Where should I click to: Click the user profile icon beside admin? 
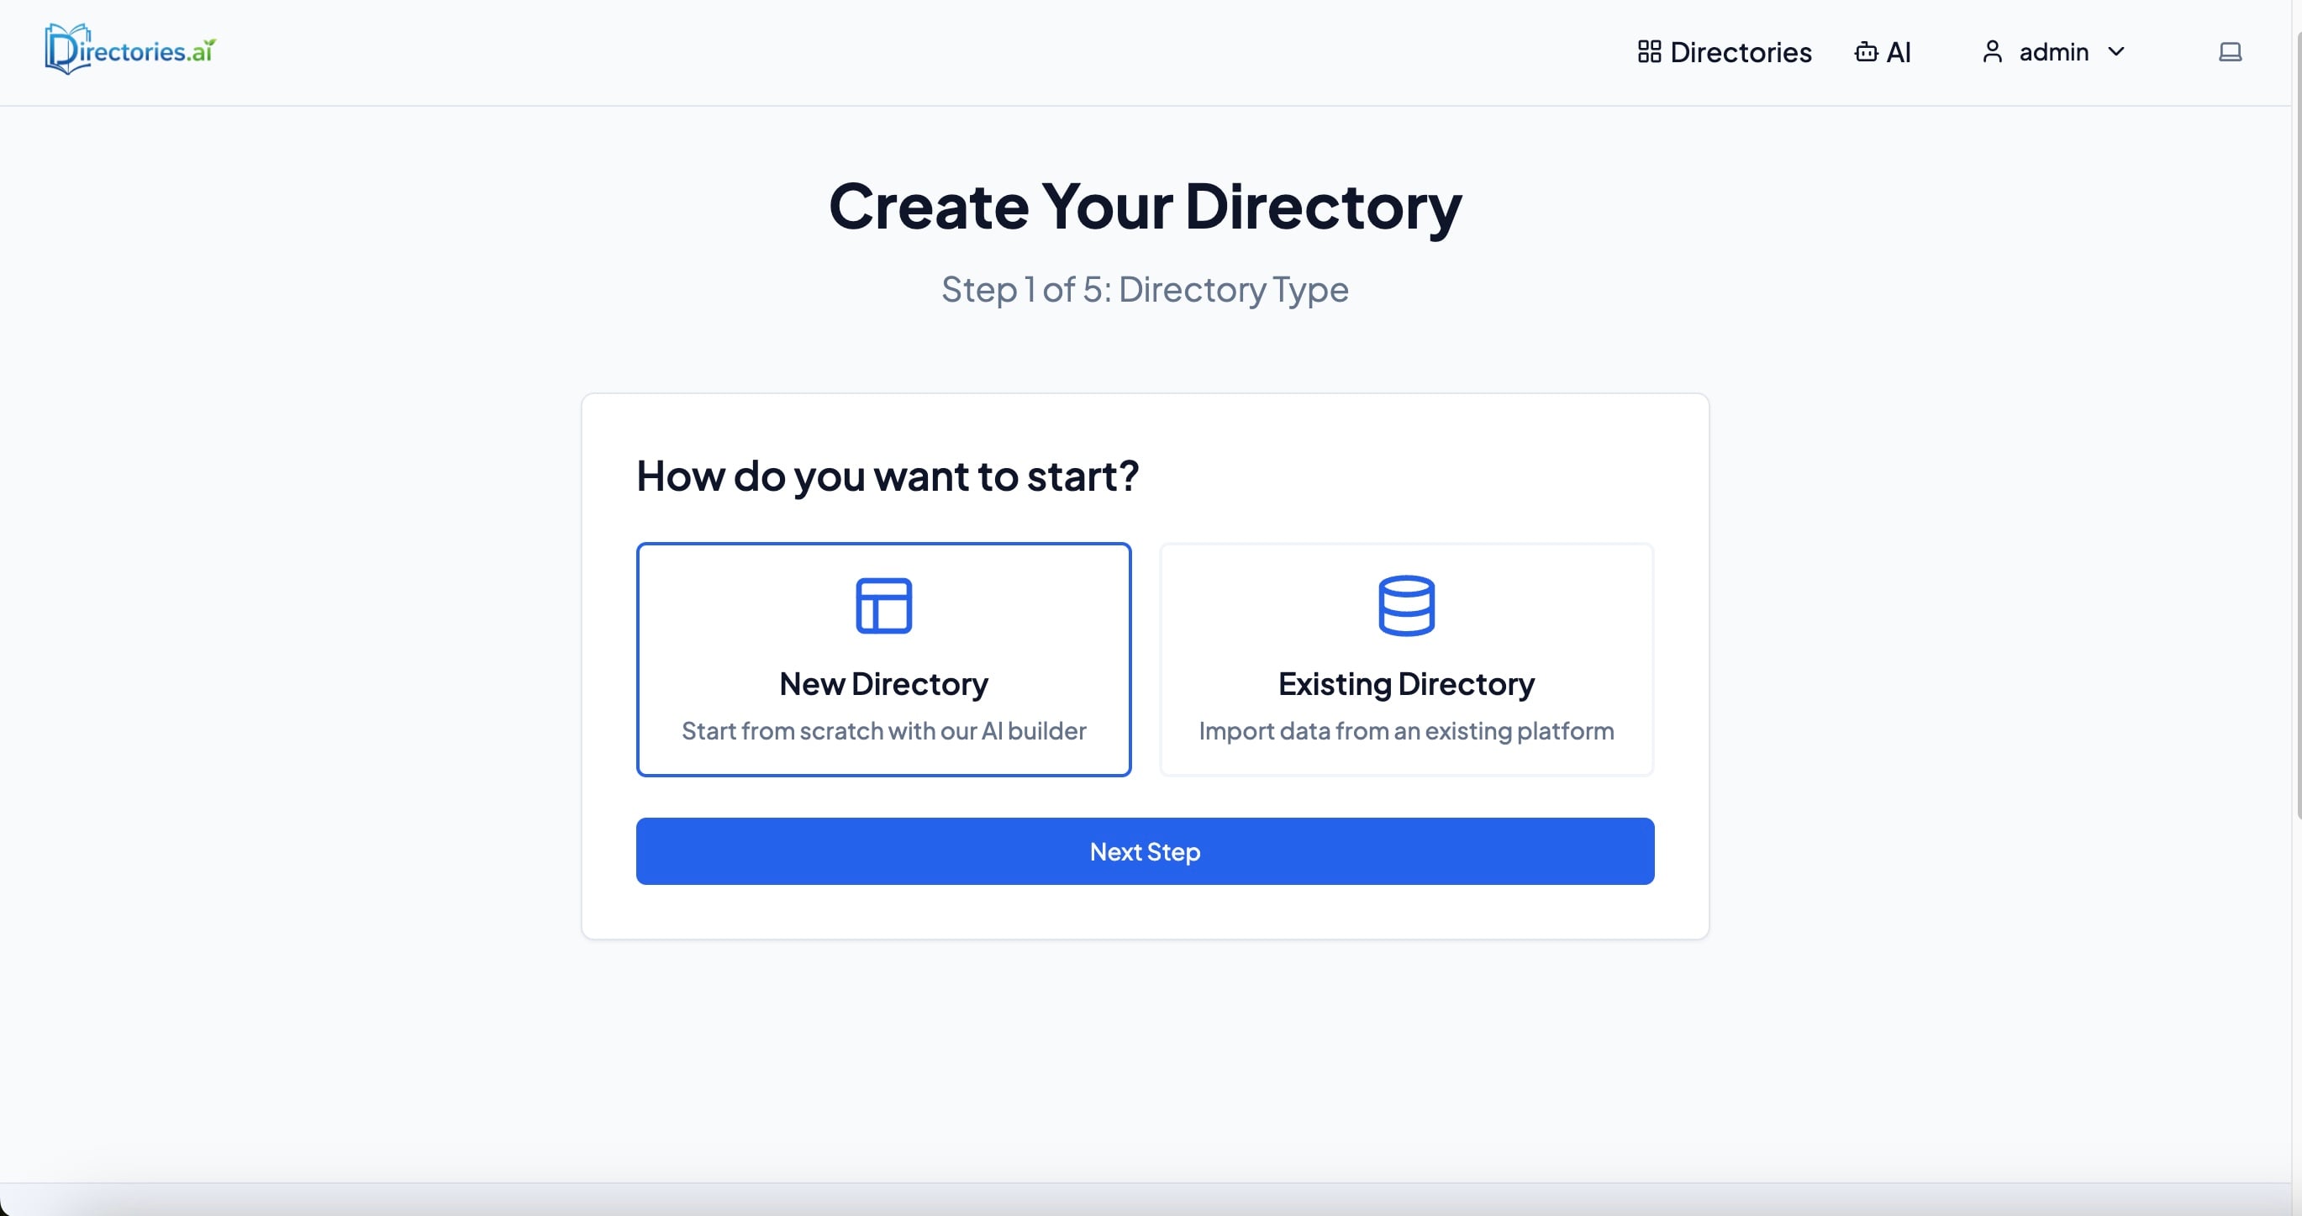click(x=1992, y=52)
